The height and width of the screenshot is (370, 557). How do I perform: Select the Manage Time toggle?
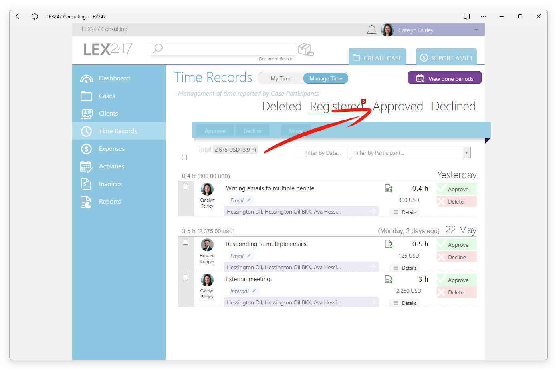pyautogui.click(x=326, y=78)
